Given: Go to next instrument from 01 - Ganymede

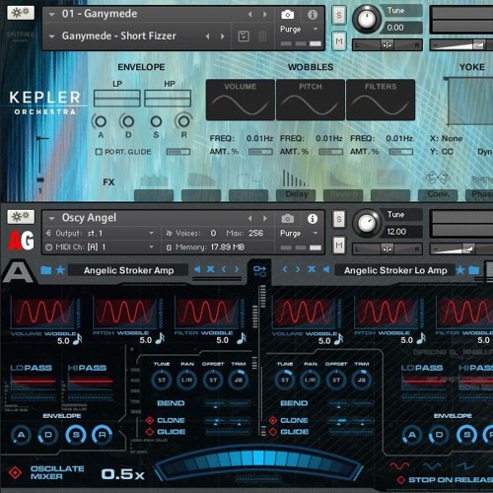Looking at the screenshot, I should click(265, 14).
